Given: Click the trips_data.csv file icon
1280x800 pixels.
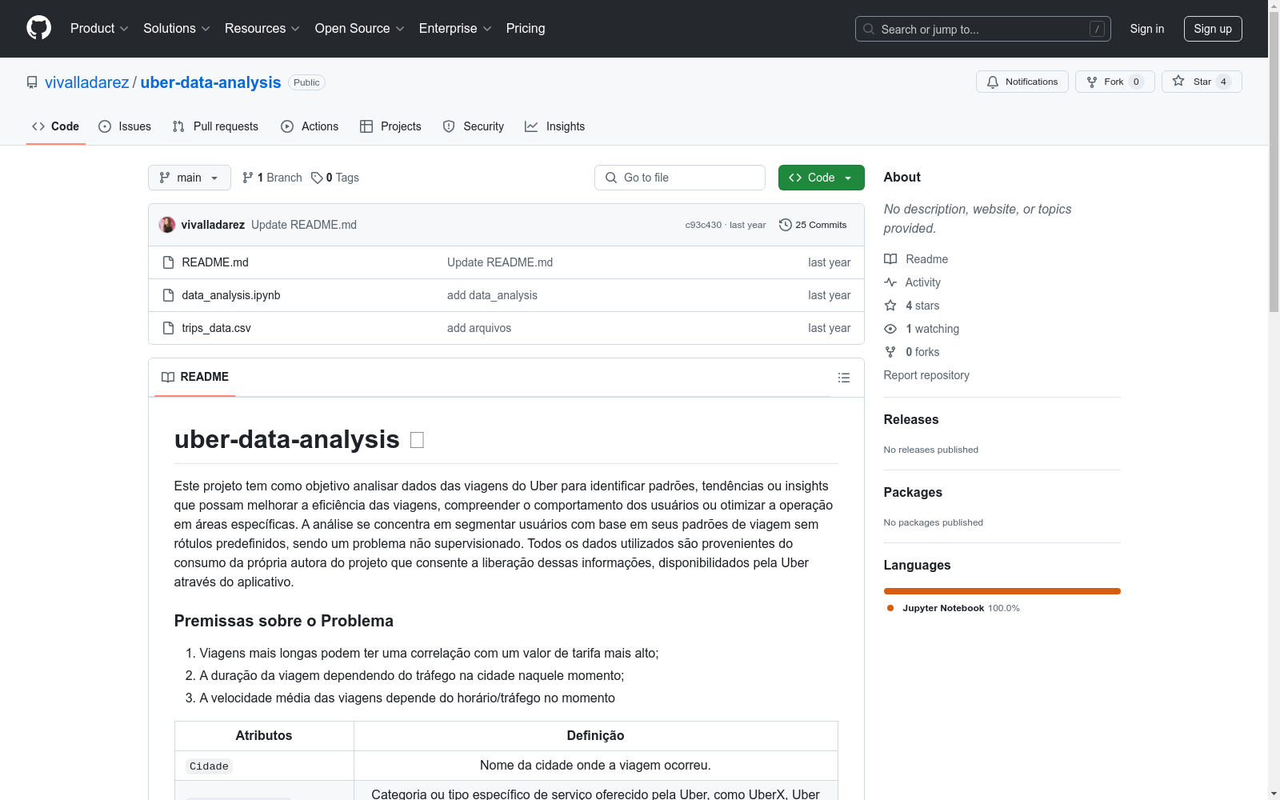Looking at the screenshot, I should 168,328.
